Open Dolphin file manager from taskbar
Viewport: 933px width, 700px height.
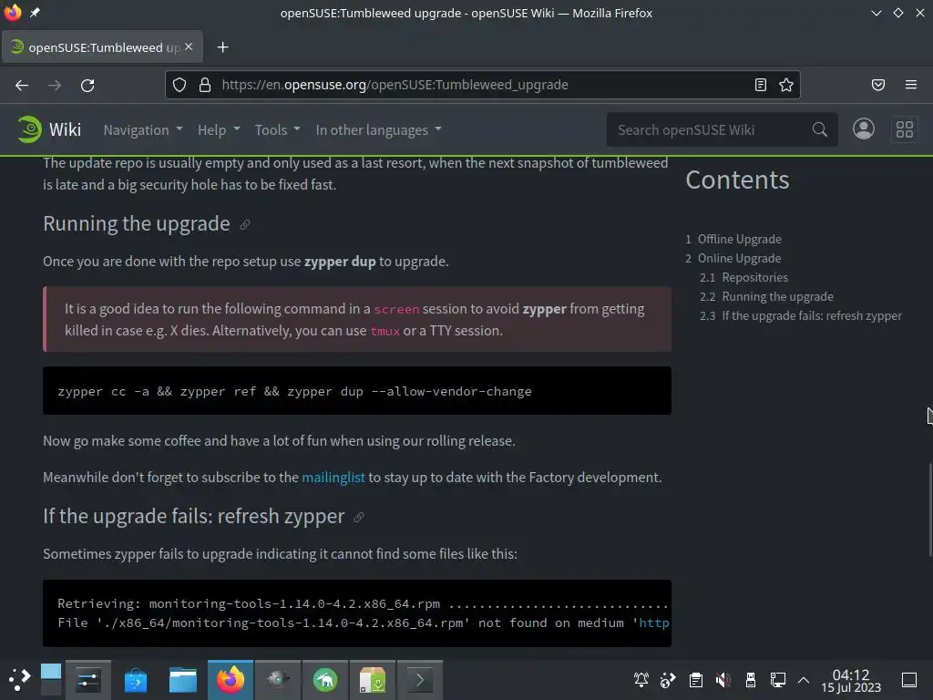tap(182, 680)
